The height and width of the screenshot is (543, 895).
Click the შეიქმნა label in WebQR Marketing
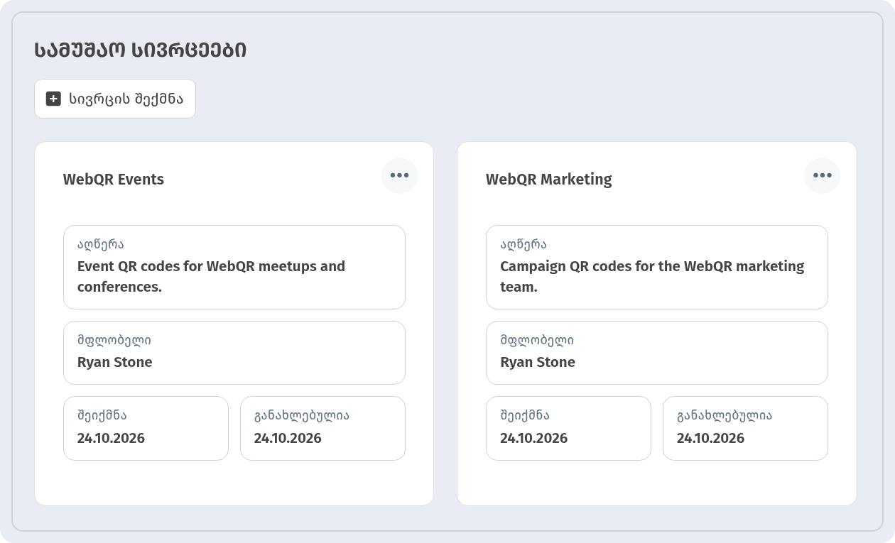click(x=525, y=415)
